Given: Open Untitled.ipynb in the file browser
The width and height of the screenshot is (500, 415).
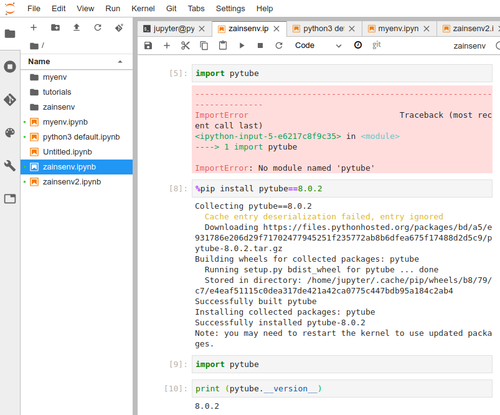Looking at the screenshot, I should point(67,152).
